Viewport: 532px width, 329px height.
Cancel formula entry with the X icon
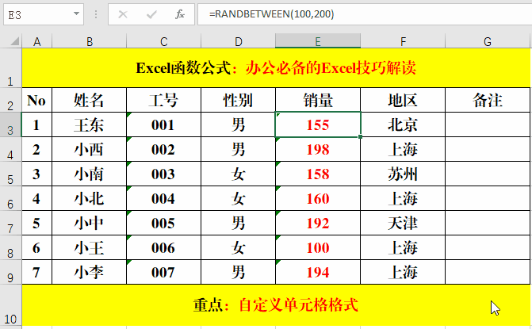pyautogui.click(x=123, y=14)
